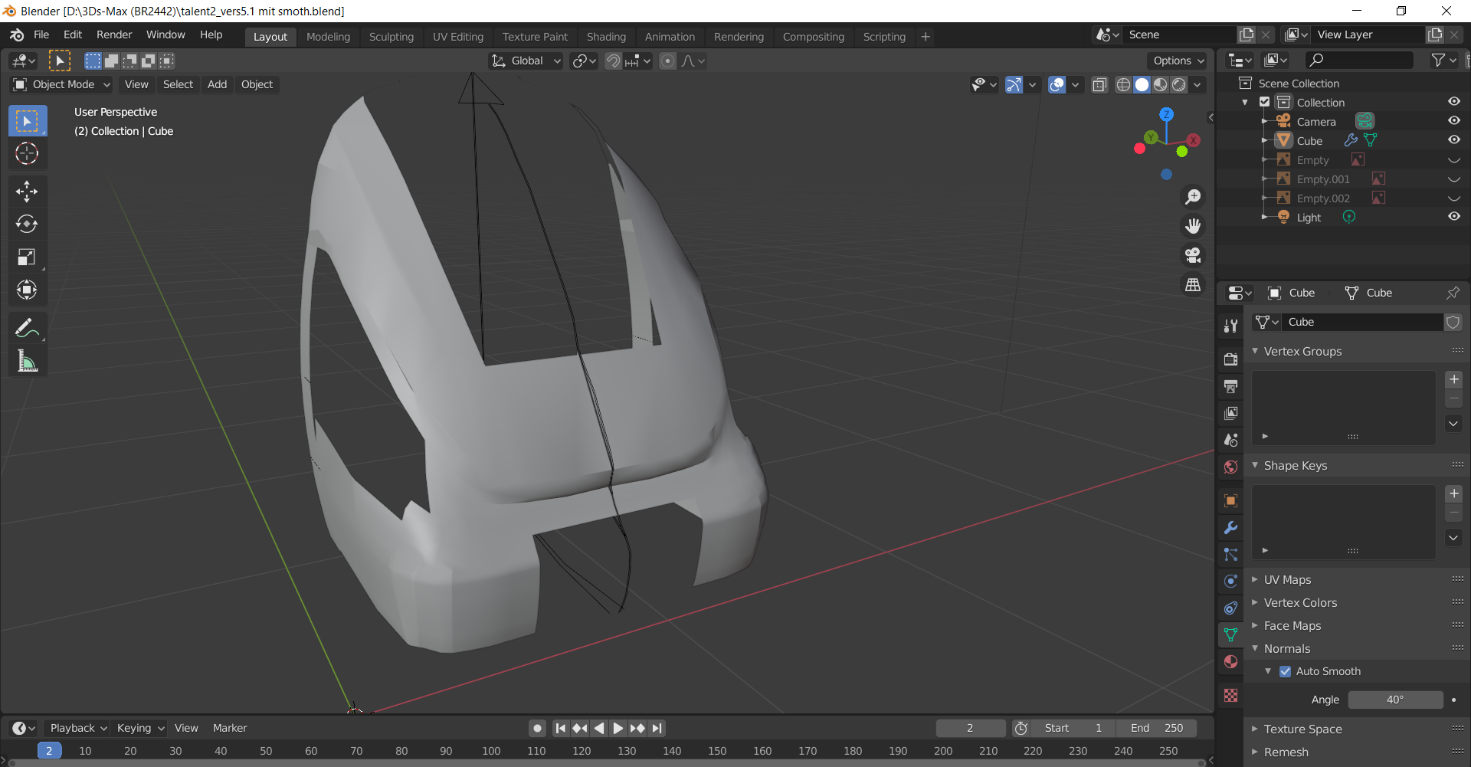The width and height of the screenshot is (1471, 767).
Task: Hide the Light object in outliner
Action: click(1453, 217)
